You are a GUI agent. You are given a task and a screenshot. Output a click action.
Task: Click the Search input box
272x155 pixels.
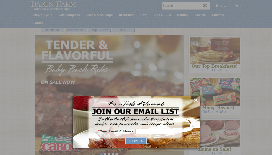181,6
